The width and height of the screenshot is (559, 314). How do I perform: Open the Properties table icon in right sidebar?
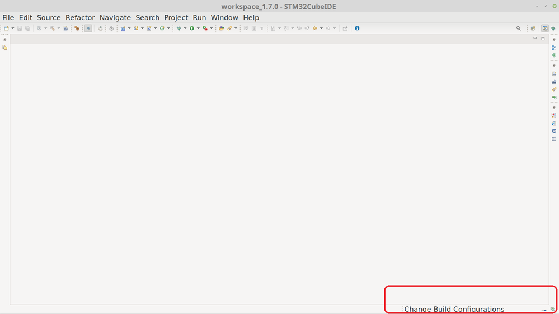pyautogui.click(x=553, y=139)
